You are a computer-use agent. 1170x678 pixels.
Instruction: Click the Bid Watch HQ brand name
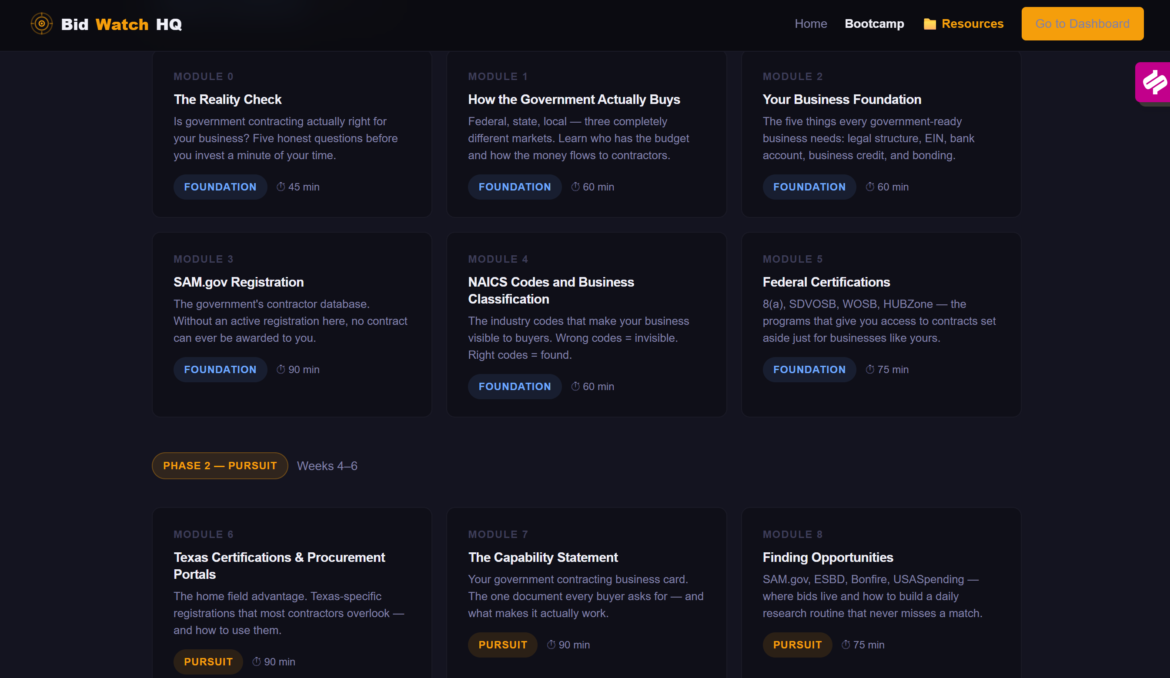click(121, 24)
